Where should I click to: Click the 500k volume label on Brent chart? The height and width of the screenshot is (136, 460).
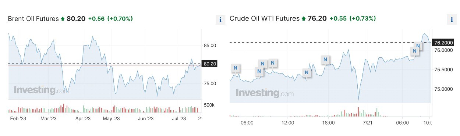[x=209, y=105]
